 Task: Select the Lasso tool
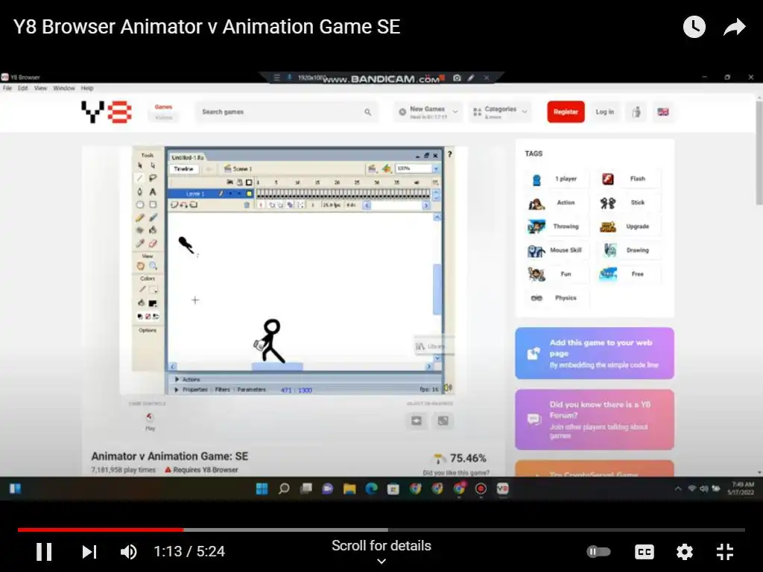(x=153, y=178)
